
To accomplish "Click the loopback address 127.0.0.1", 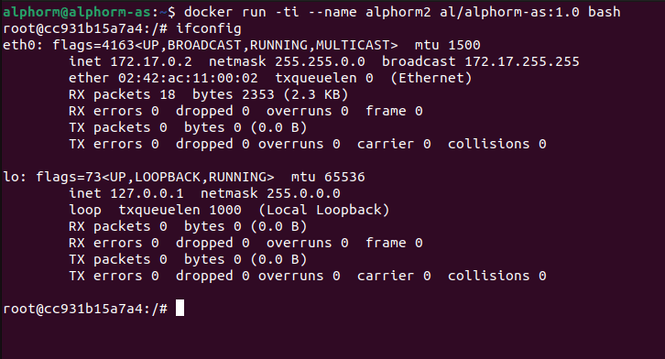I will (147, 193).
